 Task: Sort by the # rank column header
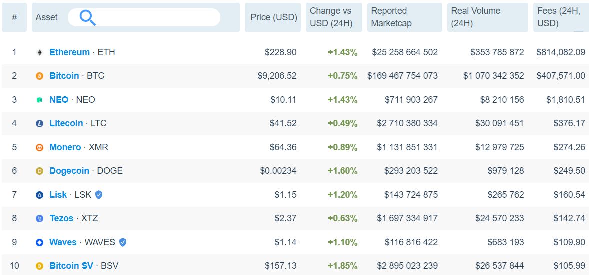click(x=14, y=17)
